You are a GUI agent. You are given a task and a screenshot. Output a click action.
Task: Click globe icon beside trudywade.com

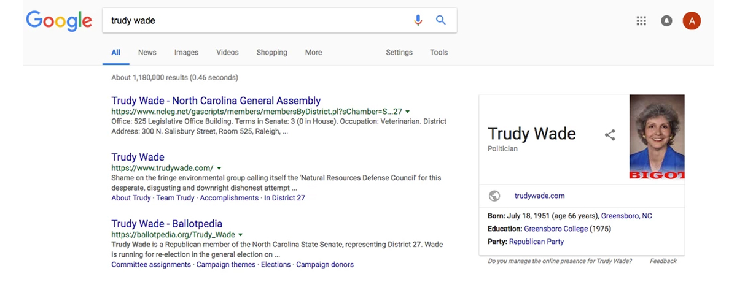tap(494, 196)
